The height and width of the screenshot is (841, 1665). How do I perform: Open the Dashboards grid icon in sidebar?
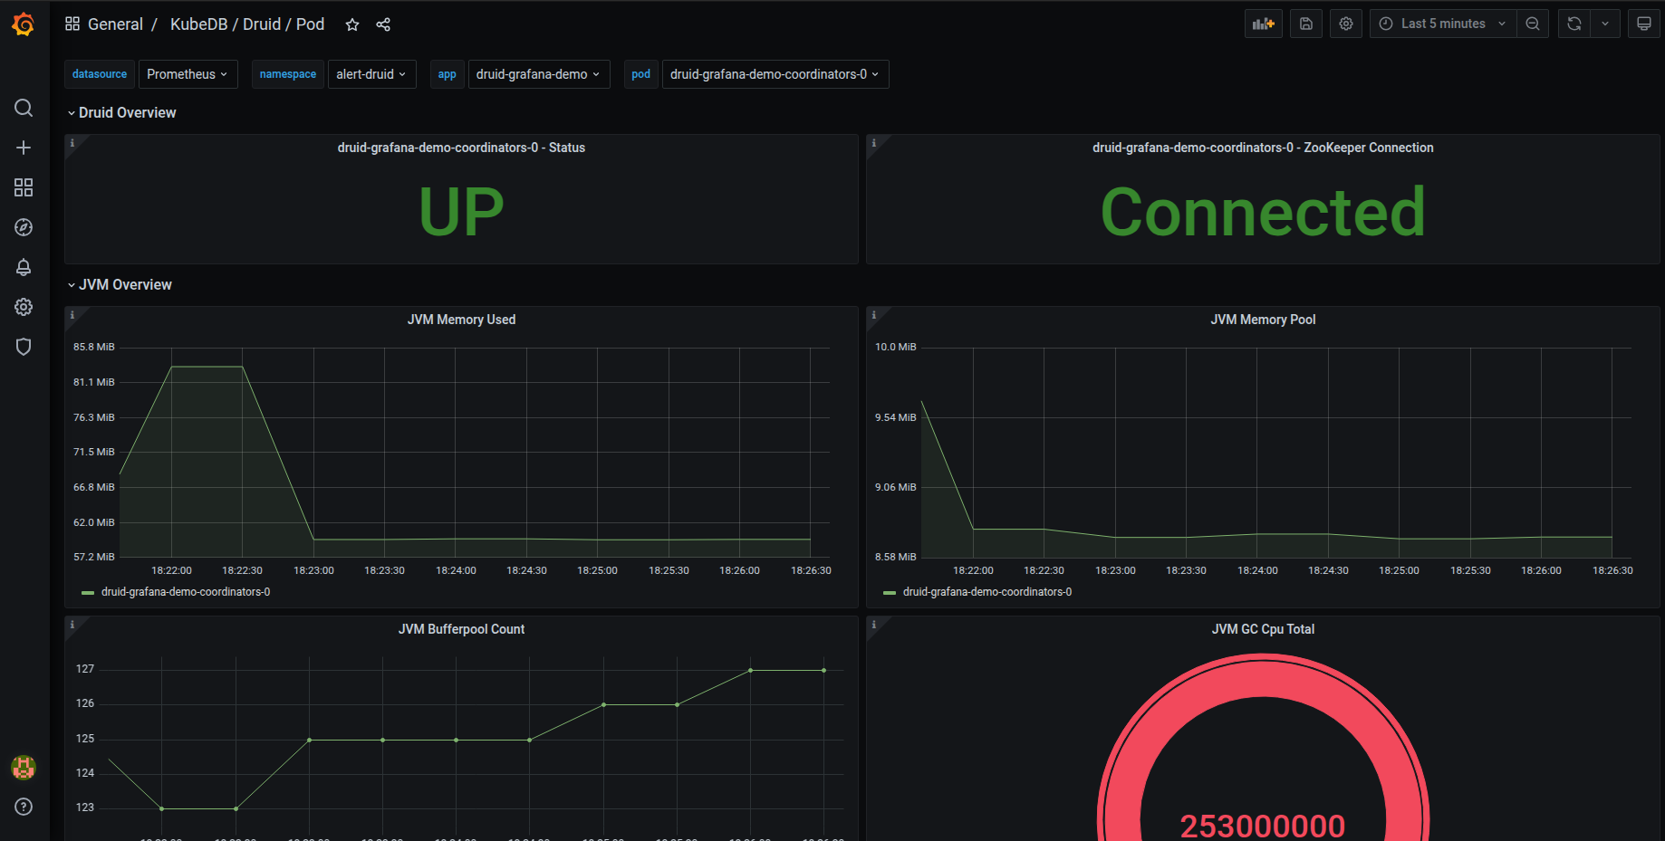click(x=24, y=187)
